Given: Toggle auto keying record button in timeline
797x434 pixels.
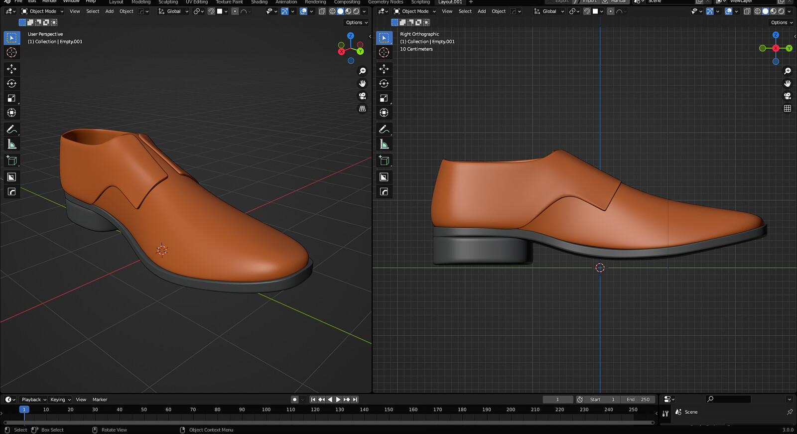Looking at the screenshot, I should coord(295,400).
